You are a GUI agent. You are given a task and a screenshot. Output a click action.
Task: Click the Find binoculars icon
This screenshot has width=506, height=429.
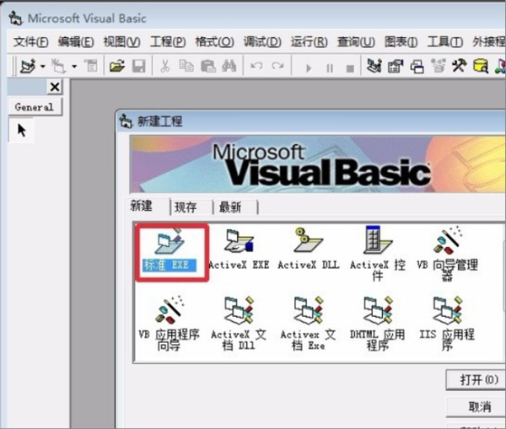tap(229, 67)
